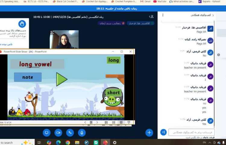Click the white bird on slingshot

point(29,97)
